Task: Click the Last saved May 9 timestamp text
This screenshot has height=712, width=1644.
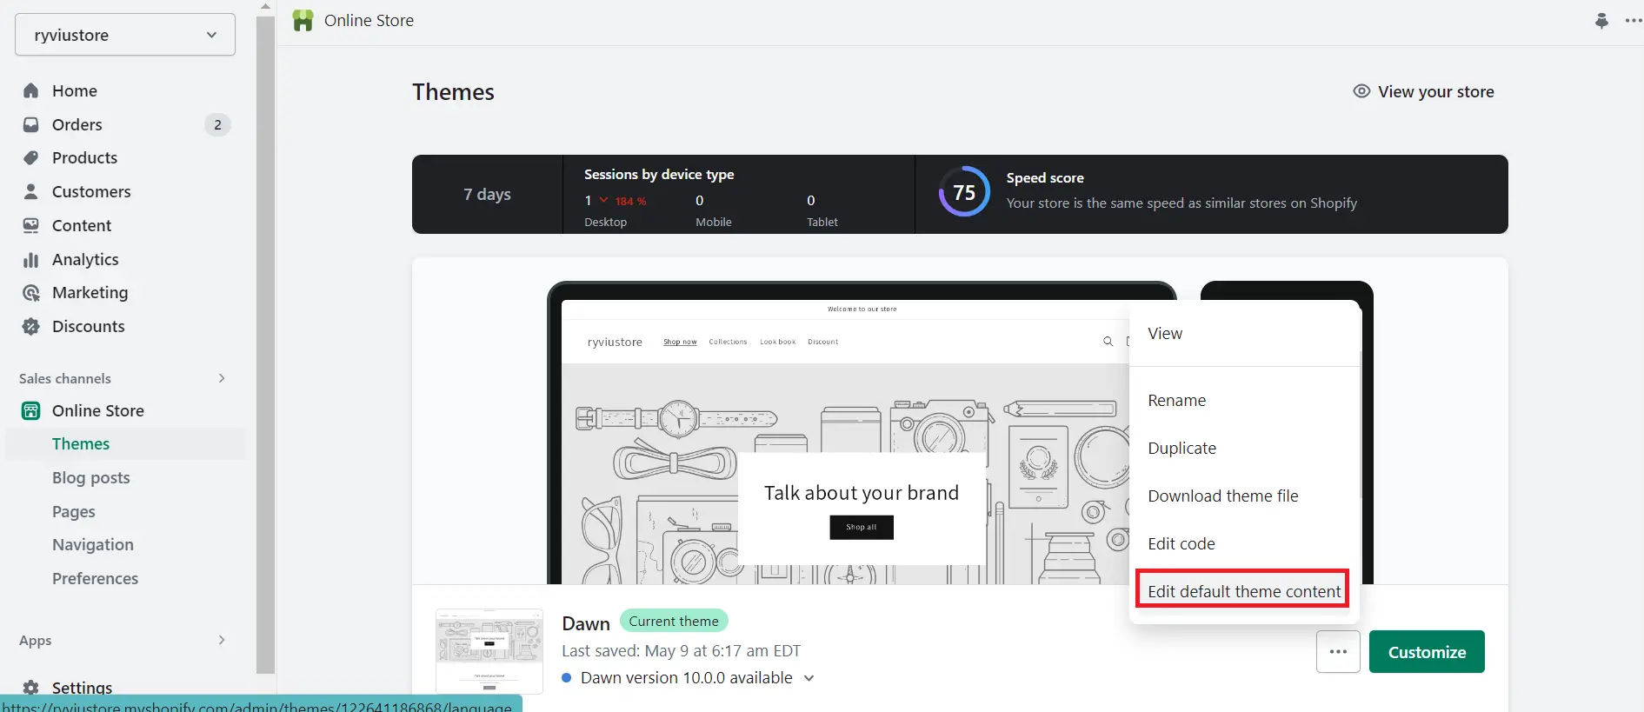Action: click(x=681, y=651)
